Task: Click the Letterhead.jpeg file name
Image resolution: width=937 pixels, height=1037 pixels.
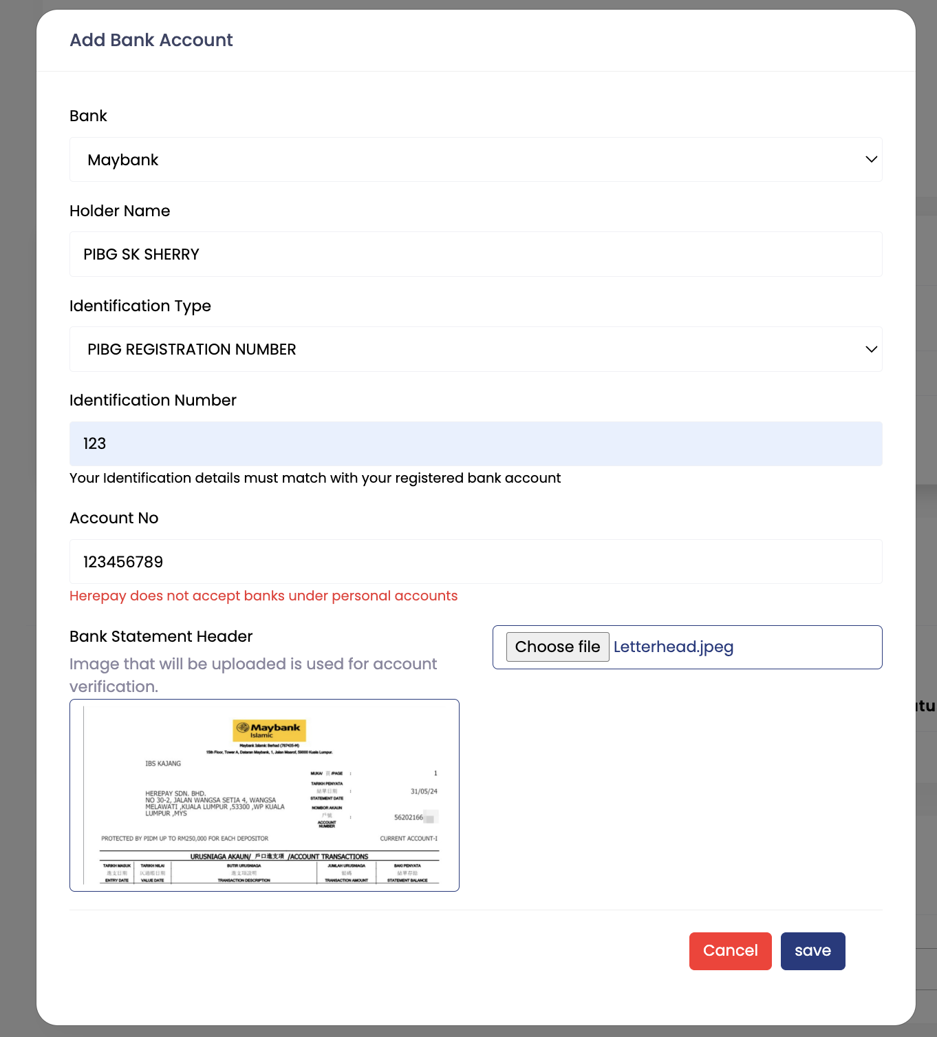Action: click(674, 647)
